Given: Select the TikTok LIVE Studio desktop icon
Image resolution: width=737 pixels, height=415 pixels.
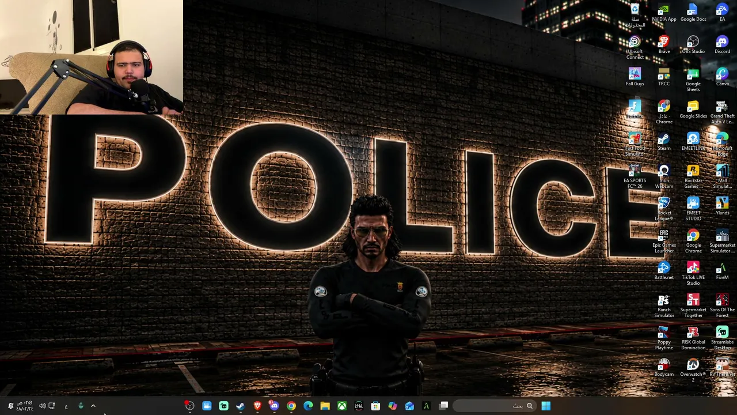Looking at the screenshot, I should (x=693, y=274).
